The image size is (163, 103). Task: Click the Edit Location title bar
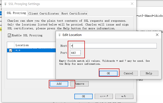[105, 35]
